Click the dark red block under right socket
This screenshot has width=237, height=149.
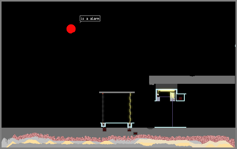coord(129,130)
